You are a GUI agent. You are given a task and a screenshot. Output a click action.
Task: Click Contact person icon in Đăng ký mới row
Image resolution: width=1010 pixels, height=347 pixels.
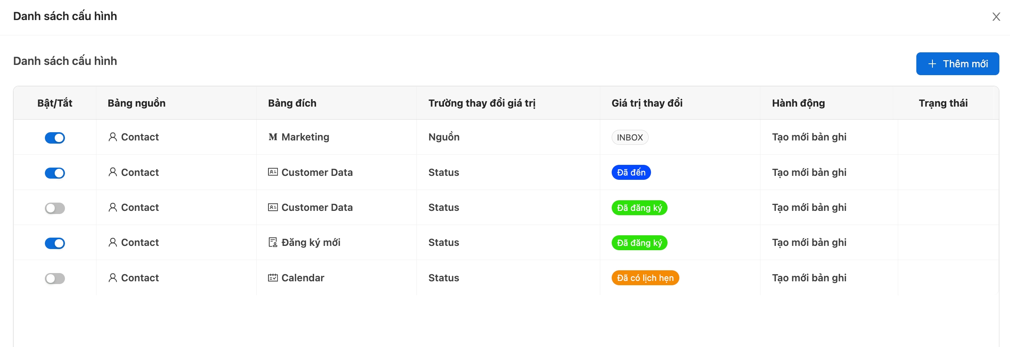pyautogui.click(x=113, y=242)
